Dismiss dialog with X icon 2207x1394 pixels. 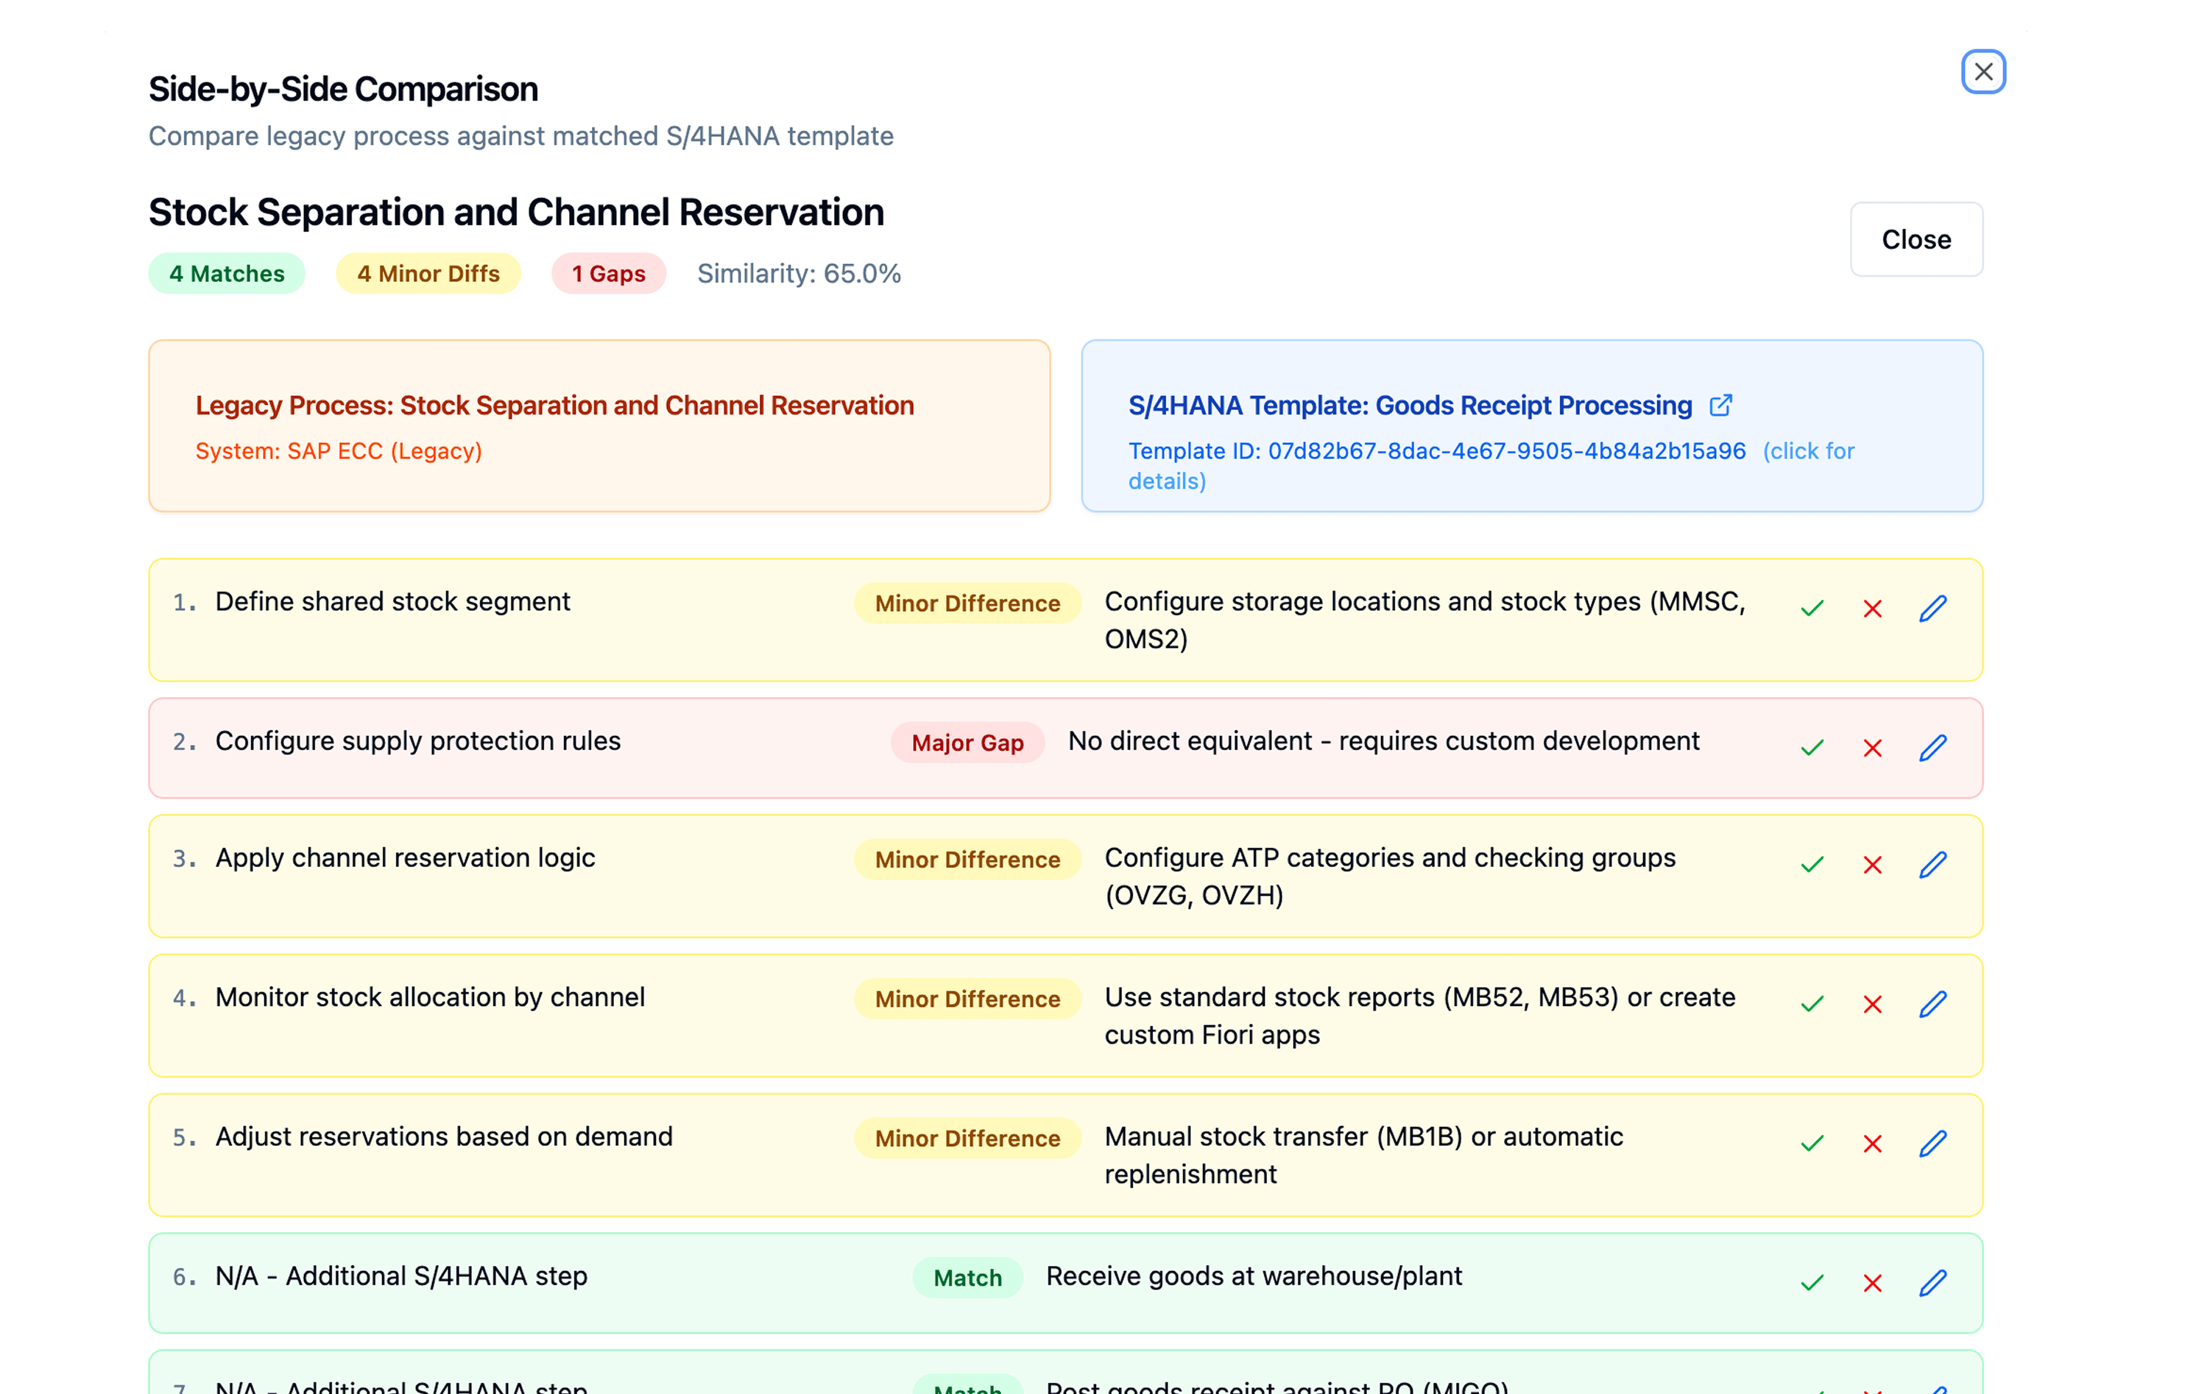(x=1982, y=71)
